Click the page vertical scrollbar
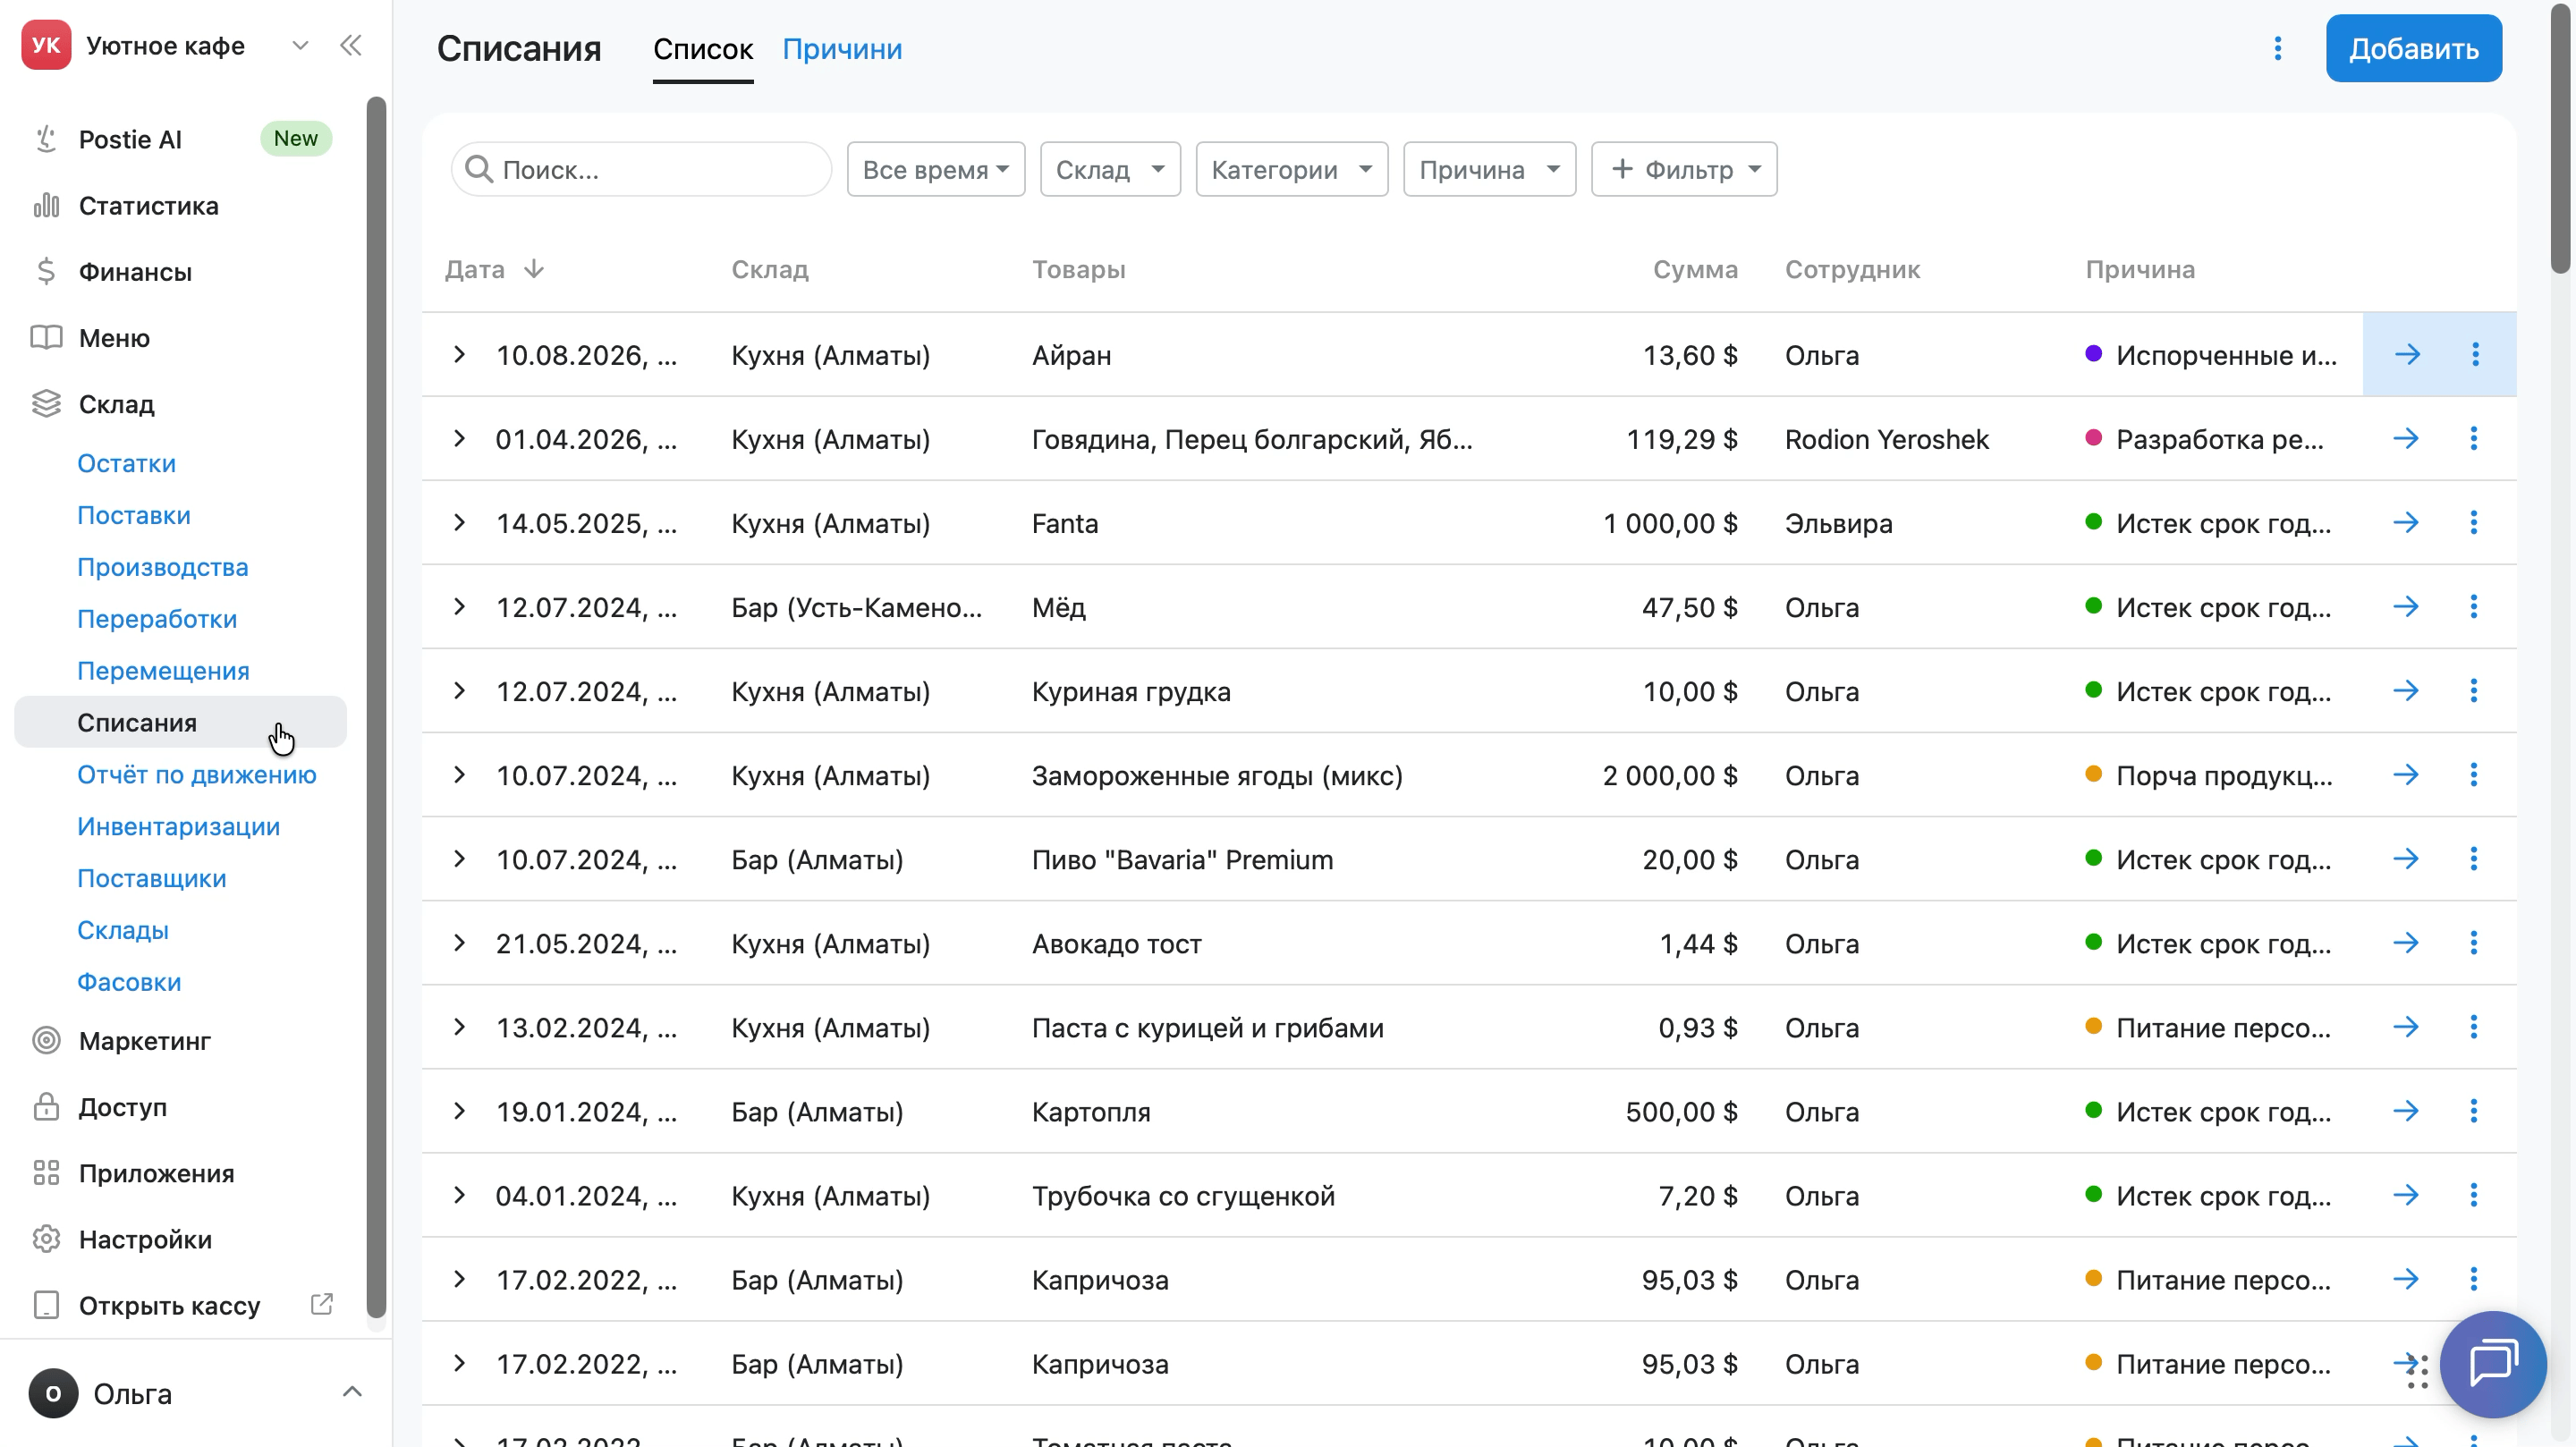This screenshot has height=1447, width=2576. [x=2560, y=137]
